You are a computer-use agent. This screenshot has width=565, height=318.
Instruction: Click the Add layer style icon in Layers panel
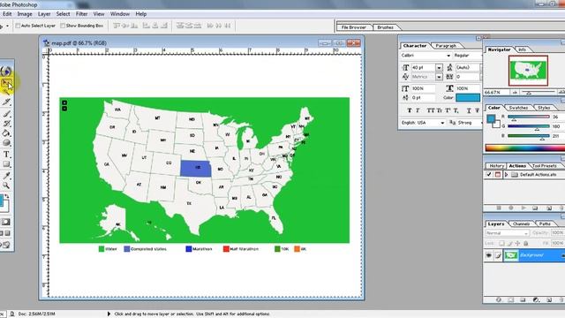(499, 299)
